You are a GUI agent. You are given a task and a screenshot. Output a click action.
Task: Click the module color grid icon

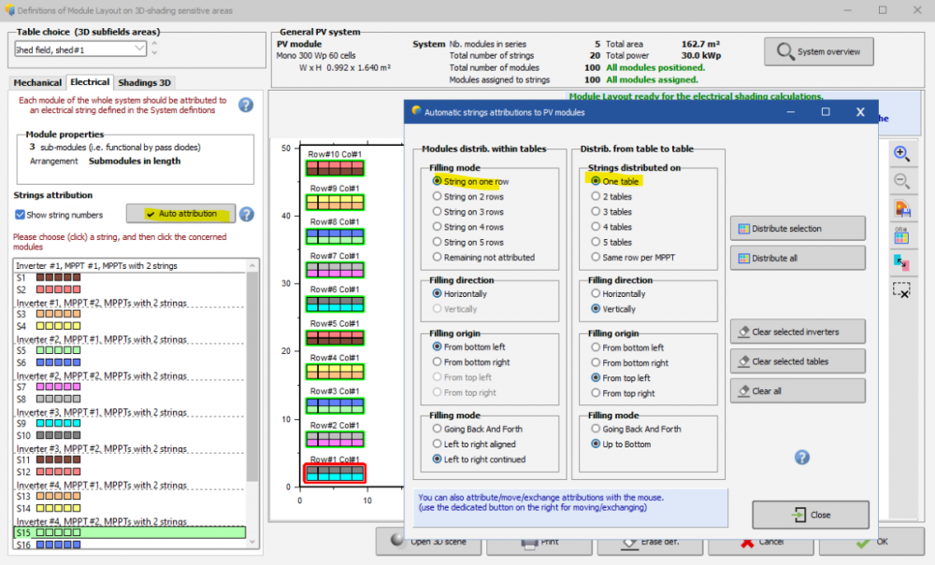click(901, 235)
